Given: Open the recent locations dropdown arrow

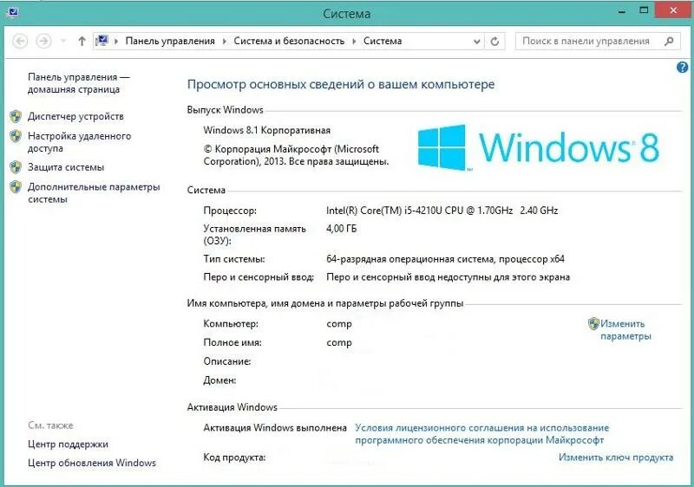Looking at the screenshot, I should tap(63, 41).
